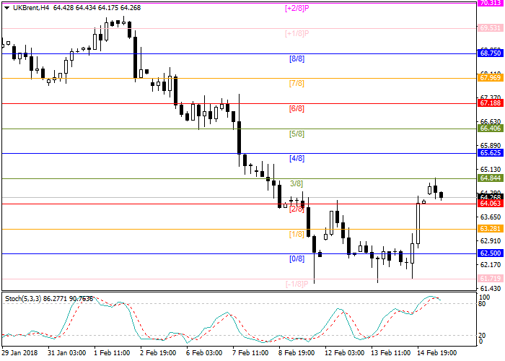
Task: Click the green 66.406 price tag
Action: [x=490, y=129]
